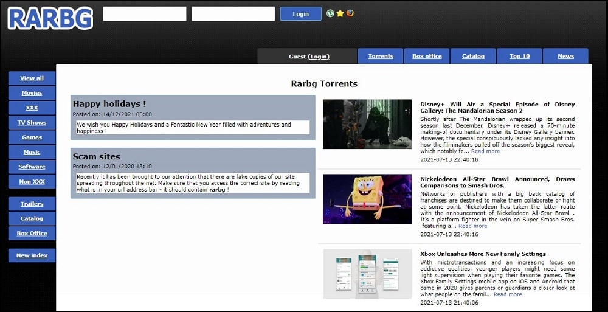Click the date Posted on: 14/12/2021 00:00
Viewport: 608px width, 312px height.
pos(112,114)
